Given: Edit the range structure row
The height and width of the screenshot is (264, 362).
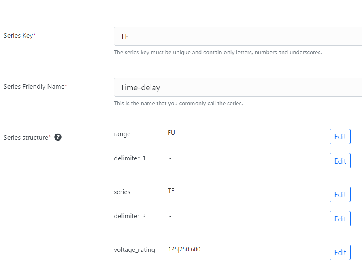Looking at the screenshot, I should pos(340,136).
